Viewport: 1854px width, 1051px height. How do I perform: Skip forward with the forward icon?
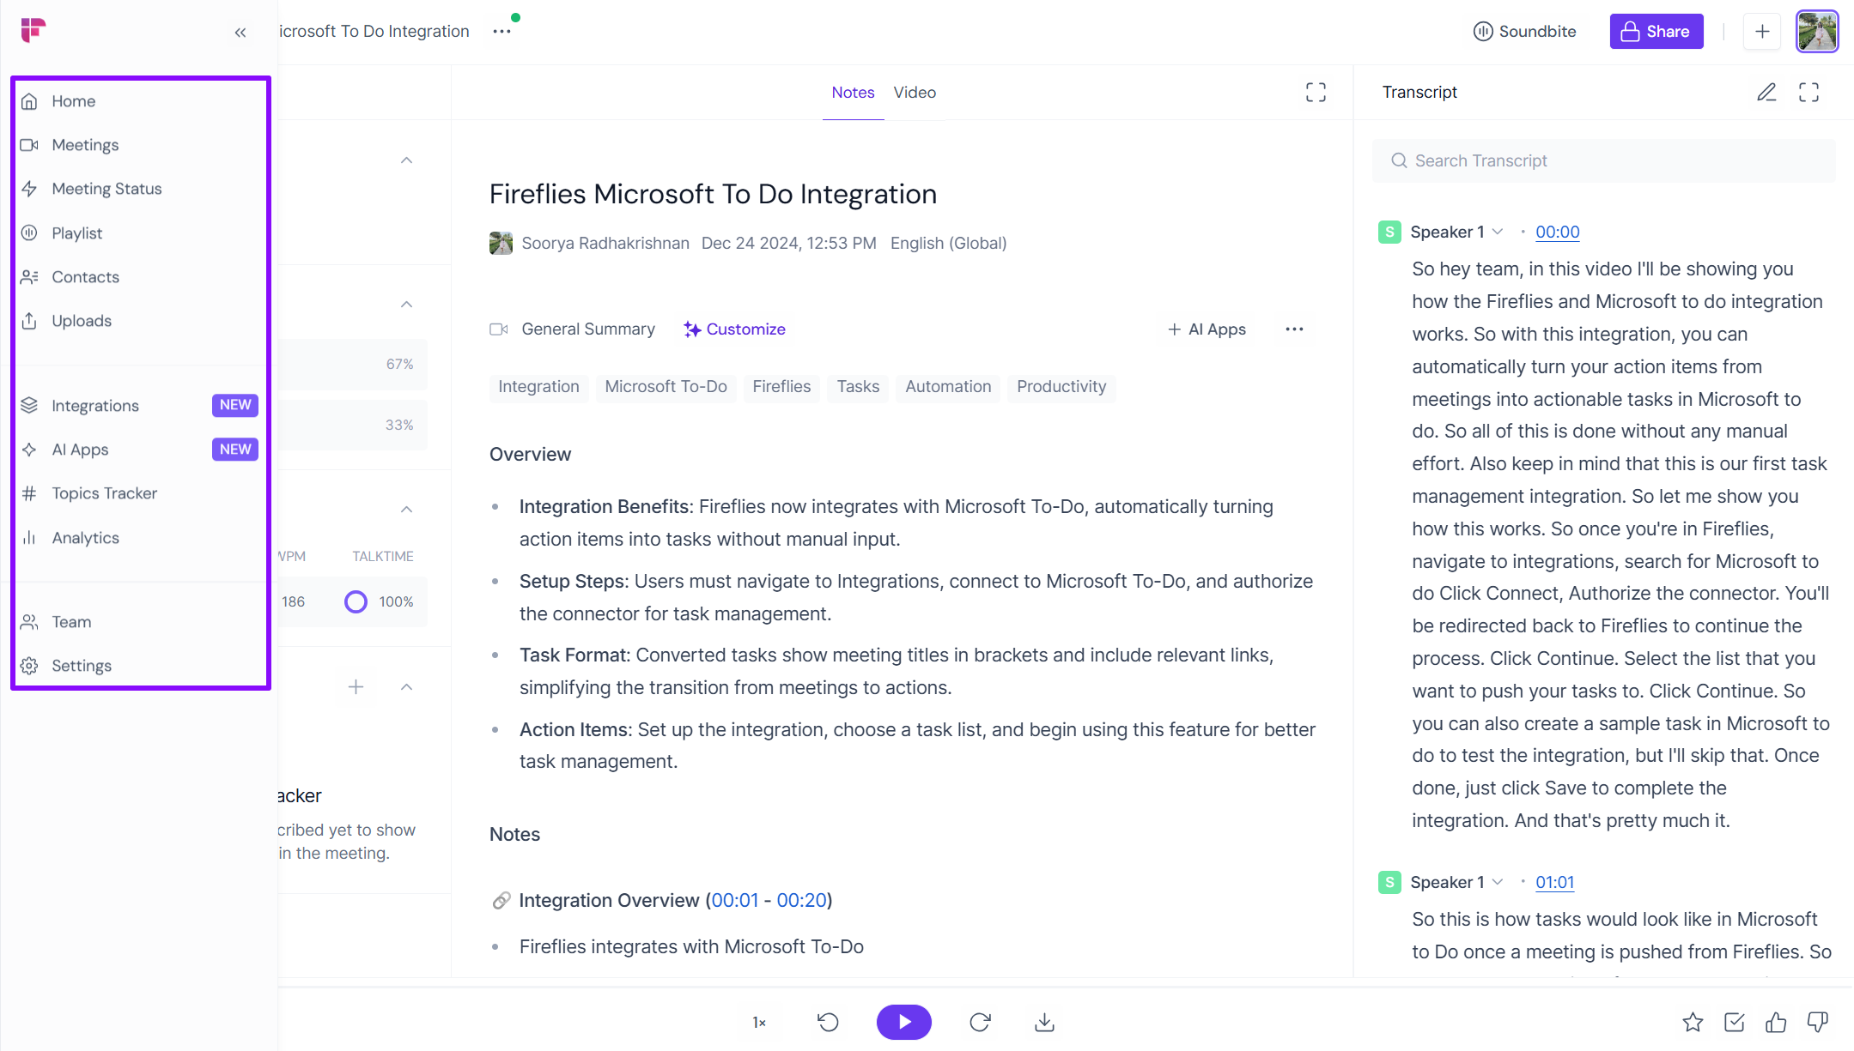[x=980, y=1023]
